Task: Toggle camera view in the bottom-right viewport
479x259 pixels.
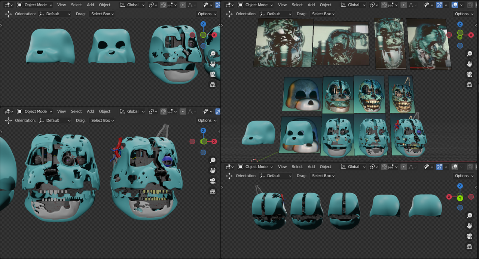Action: click(470, 236)
